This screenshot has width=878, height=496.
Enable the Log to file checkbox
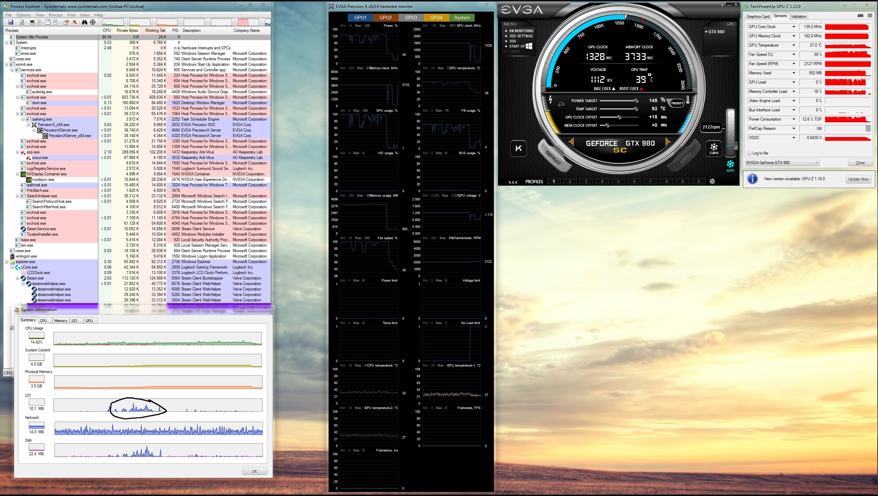[749, 153]
